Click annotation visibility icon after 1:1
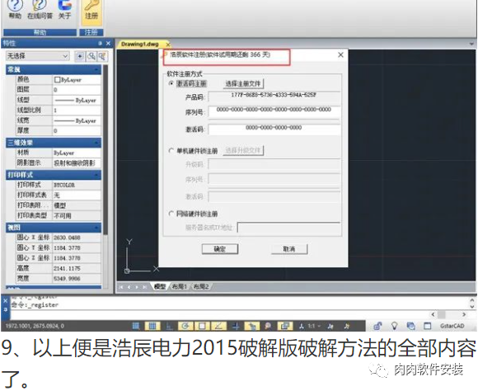The height and width of the screenshot is (391, 478). pos(330,326)
